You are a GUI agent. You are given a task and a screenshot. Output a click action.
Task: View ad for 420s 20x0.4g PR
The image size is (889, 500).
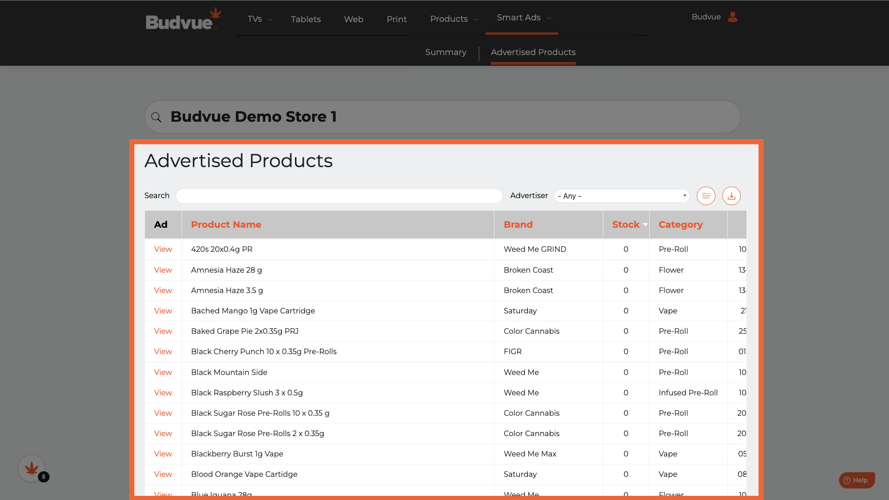click(163, 249)
